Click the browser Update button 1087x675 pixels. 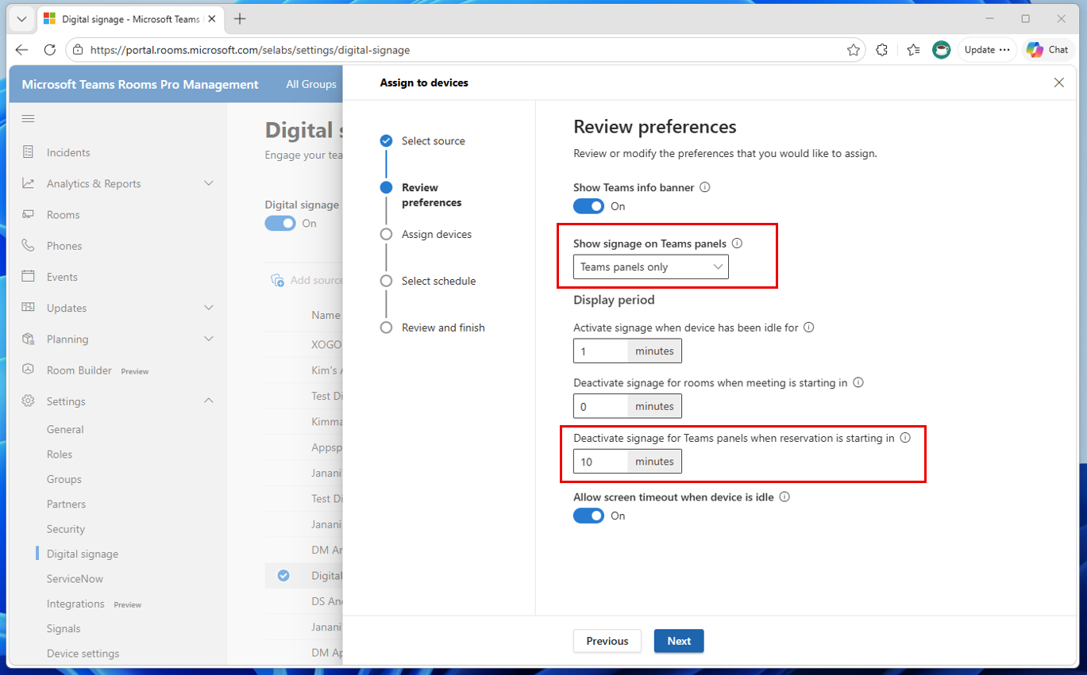[x=987, y=50]
